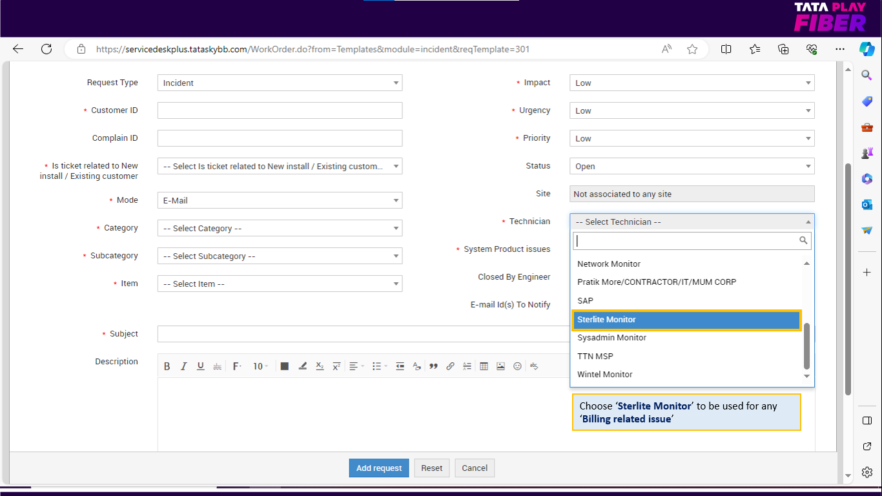
Task: Apply superscript formatting
Action: [336, 366]
